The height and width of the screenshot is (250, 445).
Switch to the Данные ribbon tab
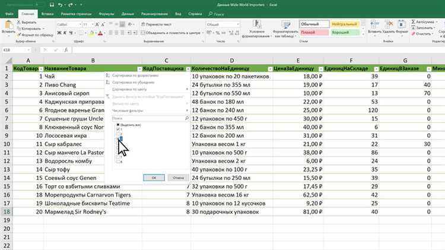[128, 14]
